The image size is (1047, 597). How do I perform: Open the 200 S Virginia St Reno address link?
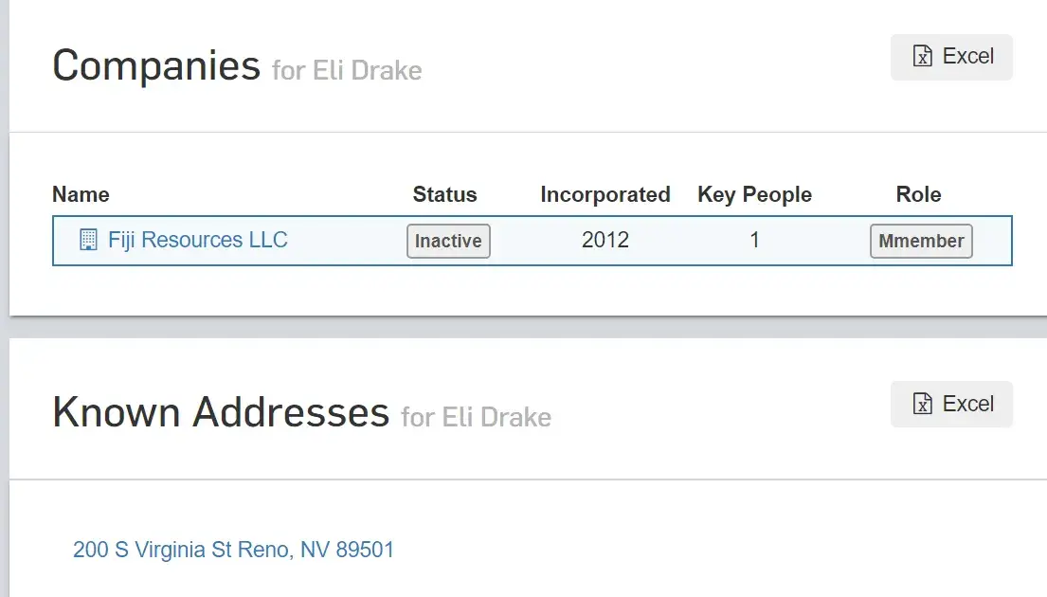point(233,550)
